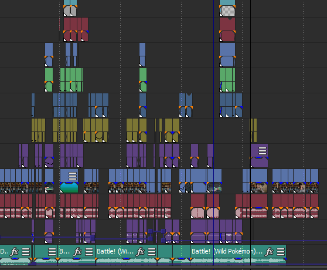Select the "D.." audio event label
Viewport: 327px width, 270px height.
[x=4, y=251]
